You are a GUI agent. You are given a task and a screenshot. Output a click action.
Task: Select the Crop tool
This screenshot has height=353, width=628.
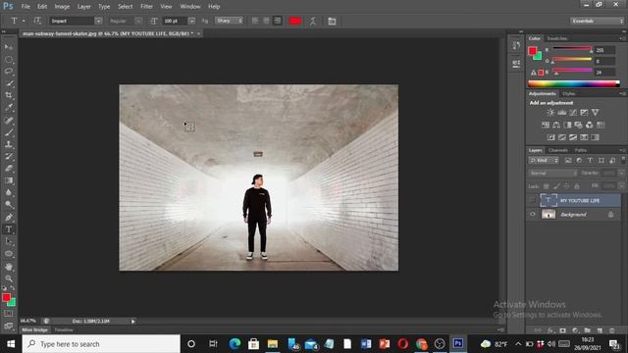(x=9, y=96)
